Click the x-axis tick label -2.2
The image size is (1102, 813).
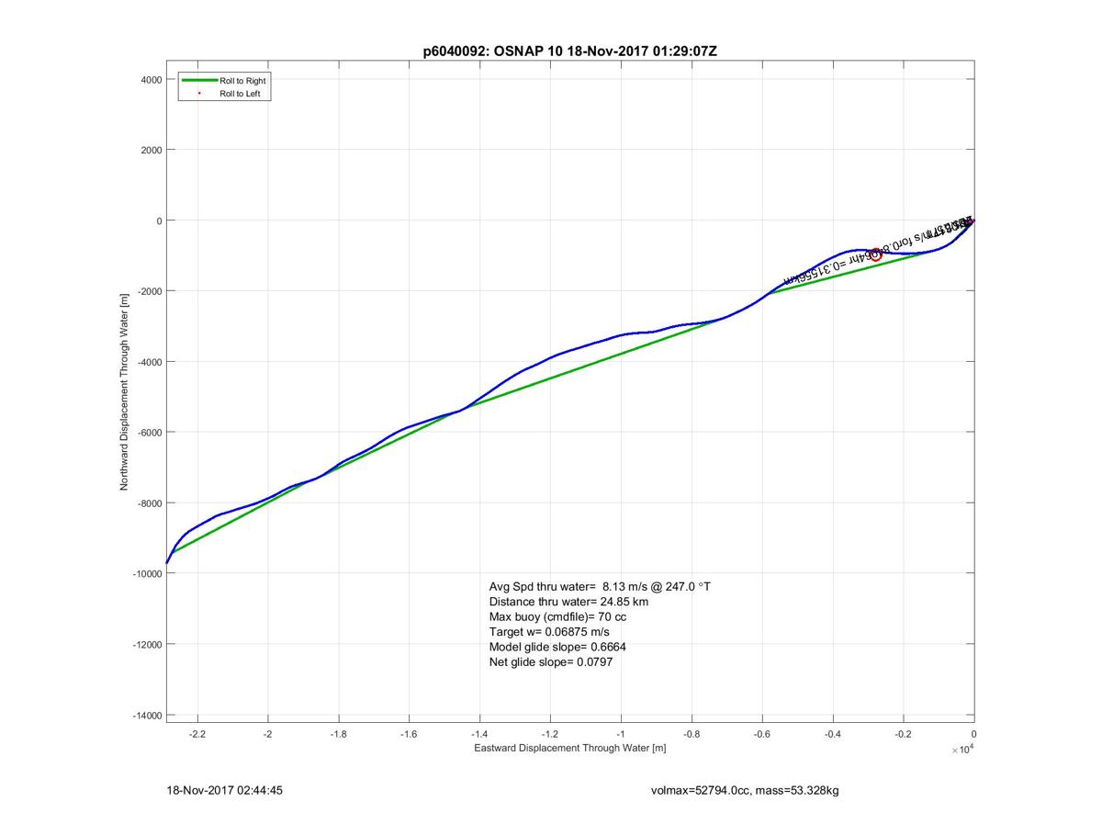click(x=197, y=734)
